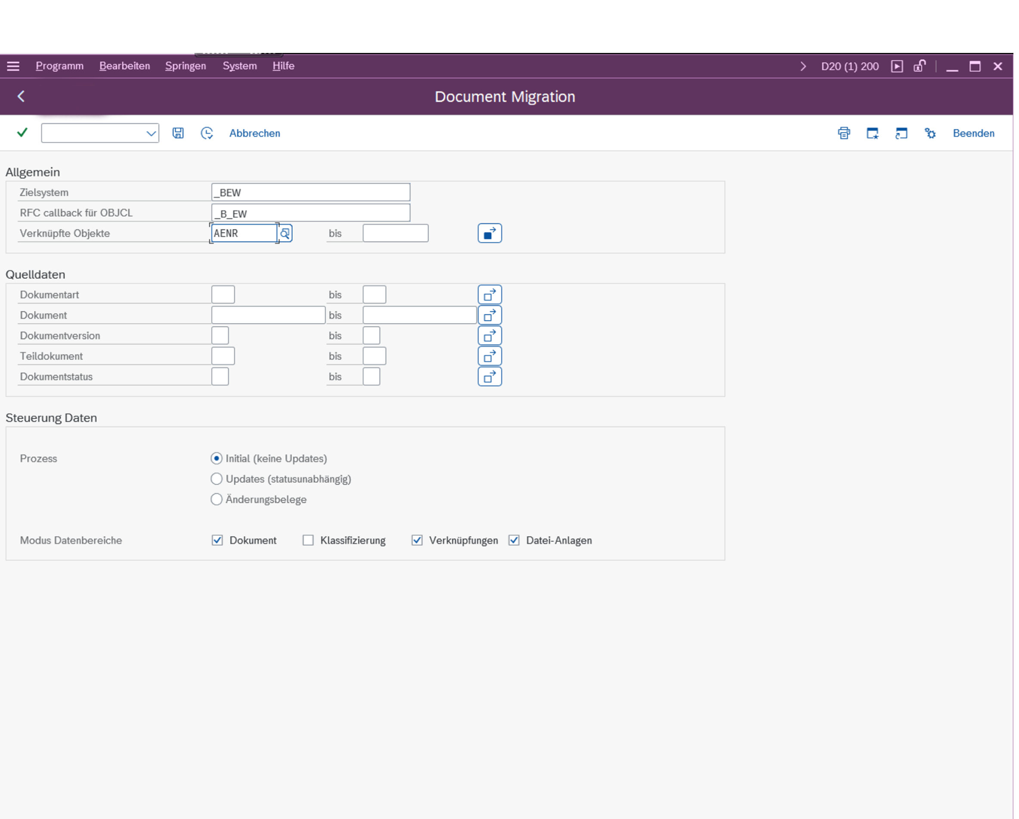Expand the command field dropdown

pyautogui.click(x=151, y=133)
